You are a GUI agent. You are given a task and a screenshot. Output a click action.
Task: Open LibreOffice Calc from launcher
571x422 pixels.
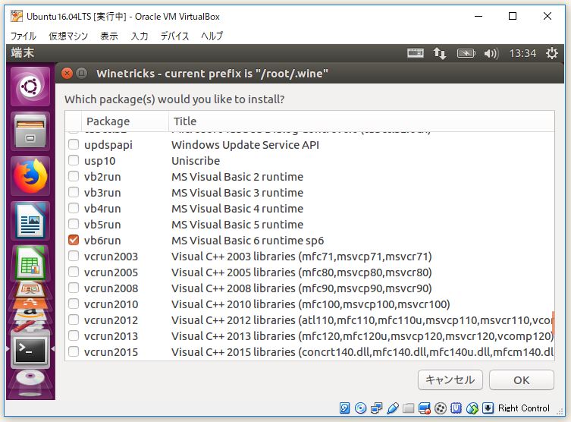click(x=30, y=263)
